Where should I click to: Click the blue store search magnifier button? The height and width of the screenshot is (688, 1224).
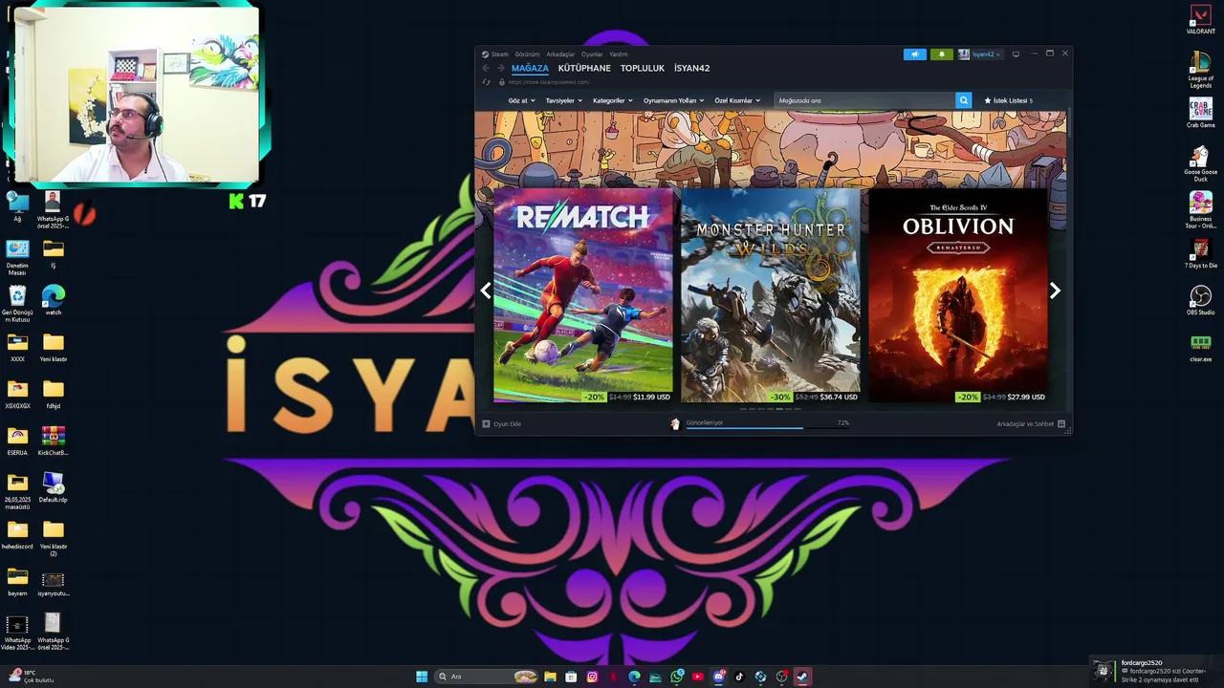point(963,100)
